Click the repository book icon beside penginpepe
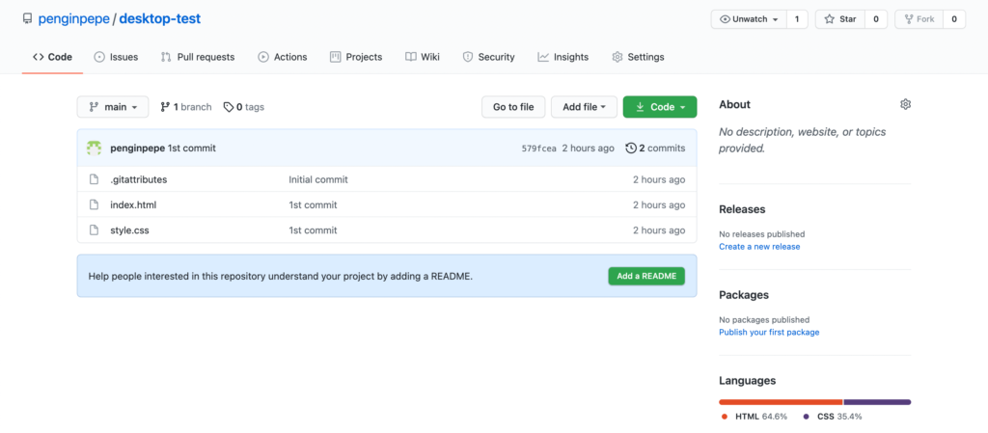 pos(27,19)
